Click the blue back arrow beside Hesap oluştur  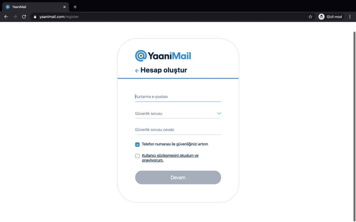click(137, 71)
